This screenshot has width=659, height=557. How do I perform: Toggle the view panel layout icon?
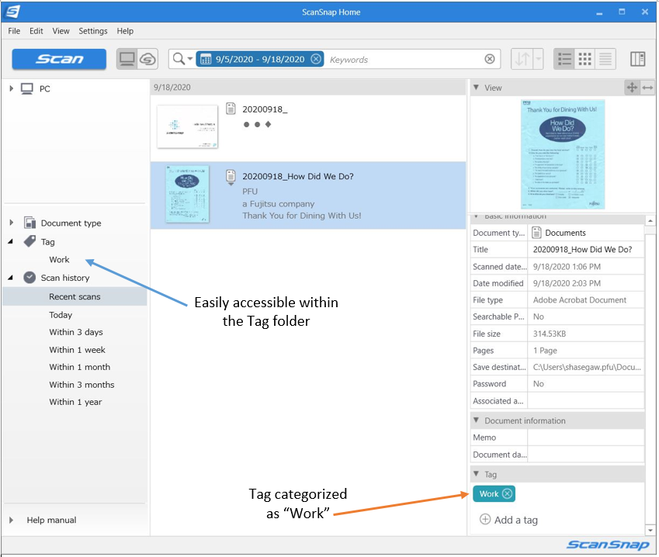(x=637, y=59)
